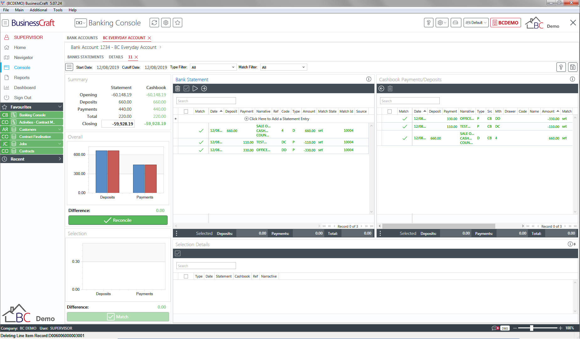Image resolution: width=580 pixels, height=339 pixels.
Task: Click the info icon on Selection Details panel
Action: pyautogui.click(x=570, y=244)
